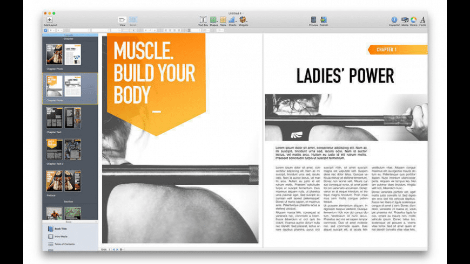
Task: Select the highlighted Chapter Photo layout thumbnail
Action: click(x=64, y=86)
